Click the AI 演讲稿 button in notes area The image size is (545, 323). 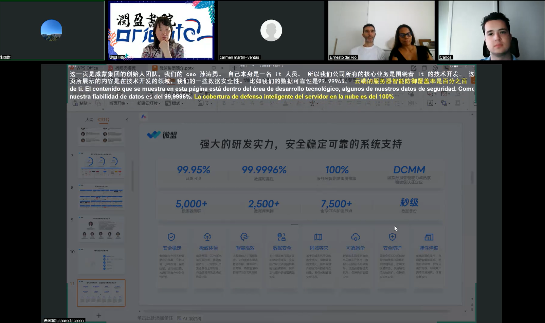pyautogui.click(x=188, y=318)
